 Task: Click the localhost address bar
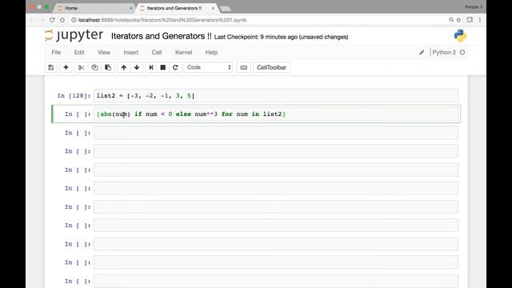[x=258, y=20]
